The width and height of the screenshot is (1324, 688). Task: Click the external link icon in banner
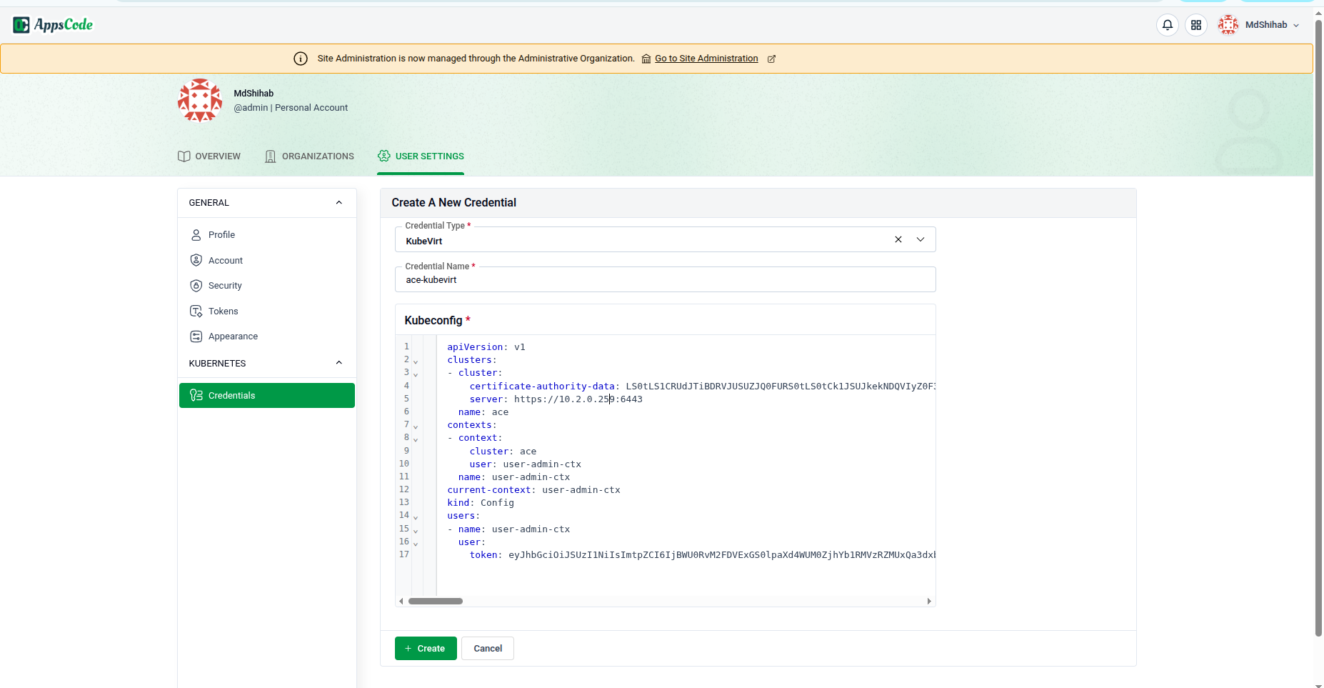[771, 59]
